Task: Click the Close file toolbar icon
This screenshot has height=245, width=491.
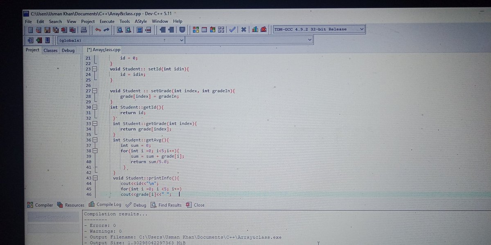Action: pos(64,29)
